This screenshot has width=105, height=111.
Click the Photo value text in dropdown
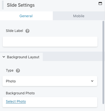point(11,81)
